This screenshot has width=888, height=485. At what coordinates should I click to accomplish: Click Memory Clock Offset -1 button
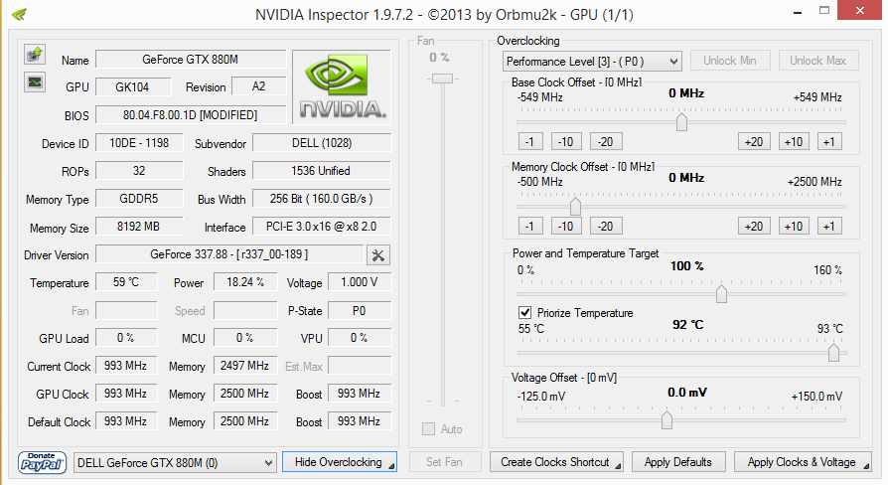coord(530,226)
